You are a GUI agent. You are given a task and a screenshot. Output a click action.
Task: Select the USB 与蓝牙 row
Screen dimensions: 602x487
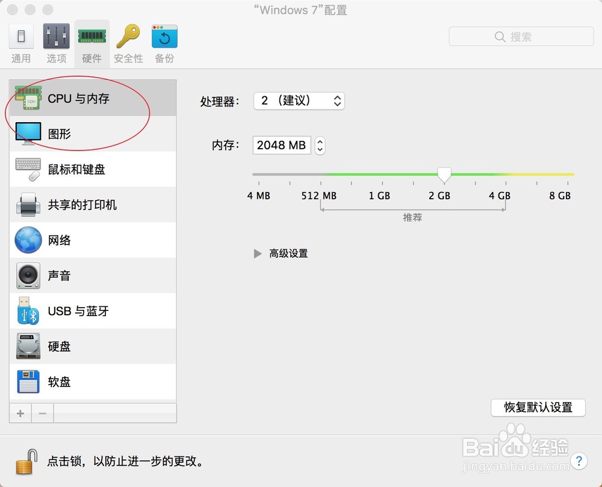coord(93,311)
